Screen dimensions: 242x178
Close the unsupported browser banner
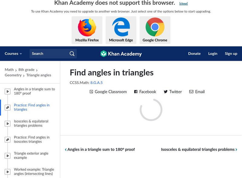tap(183, 4)
